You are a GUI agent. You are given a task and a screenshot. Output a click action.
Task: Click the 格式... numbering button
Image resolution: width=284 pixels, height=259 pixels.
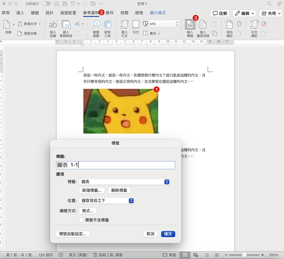pos(88,211)
